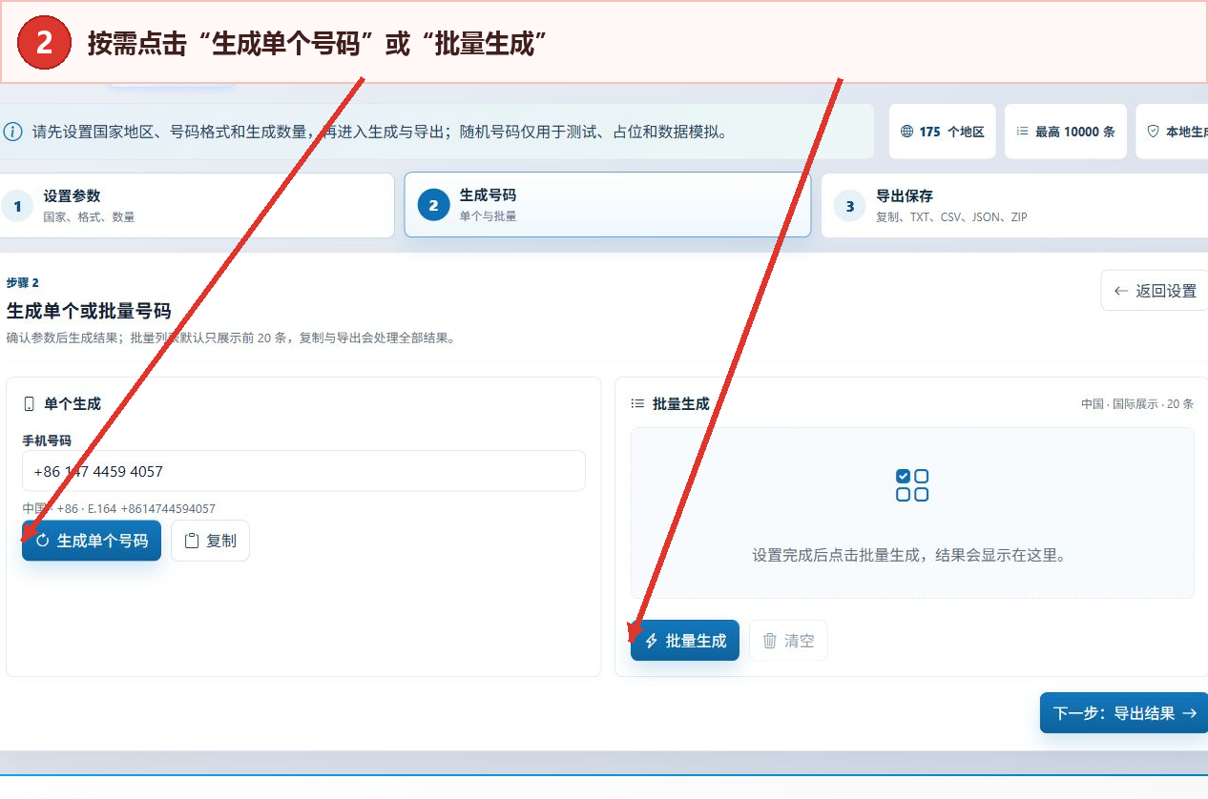Click the list icon next to 批量生成 heading
Image resolution: width=1208 pixels, height=799 pixels.
click(x=637, y=404)
